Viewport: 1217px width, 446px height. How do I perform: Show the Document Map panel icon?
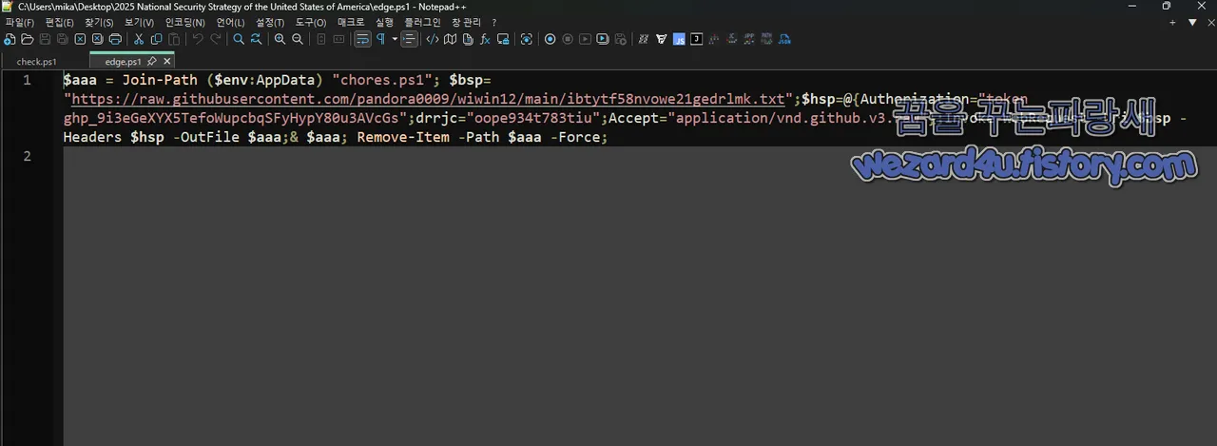click(450, 39)
